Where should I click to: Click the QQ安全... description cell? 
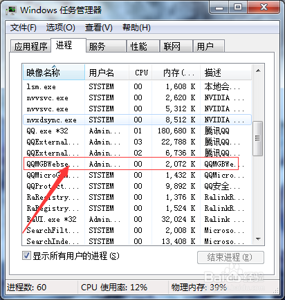[x=222, y=186]
